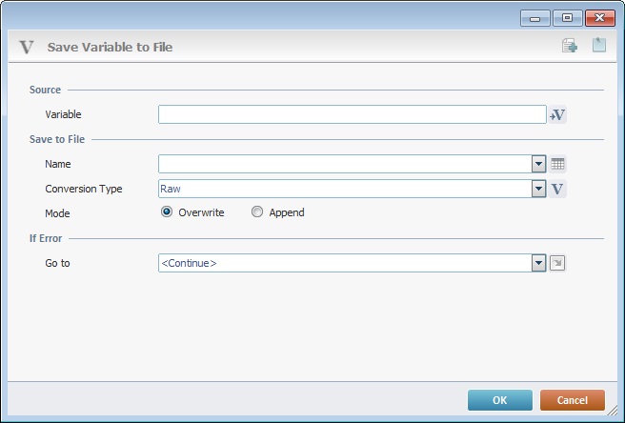Click OK to confirm settings
The image size is (625, 423).
click(500, 400)
